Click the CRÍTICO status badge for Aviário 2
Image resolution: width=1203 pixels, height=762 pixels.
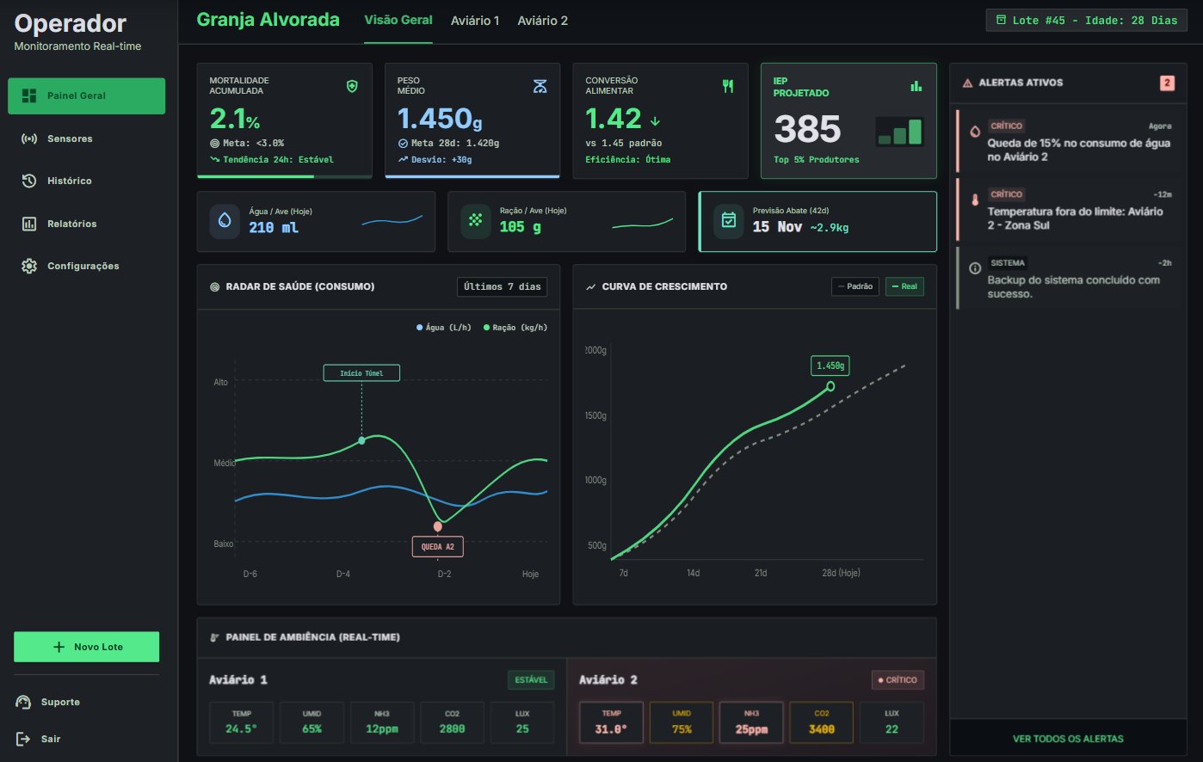tap(898, 679)
